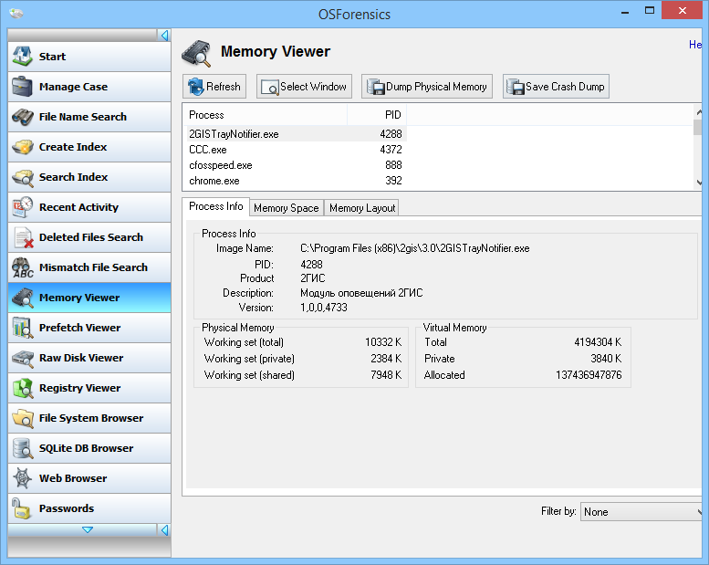Click the image name path value text

tap(414, 248)
